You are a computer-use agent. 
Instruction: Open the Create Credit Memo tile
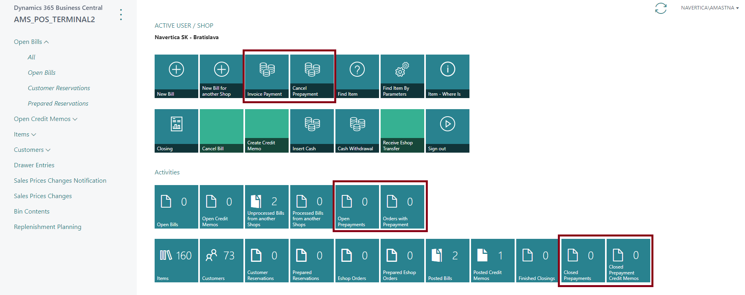click(267, 131)
